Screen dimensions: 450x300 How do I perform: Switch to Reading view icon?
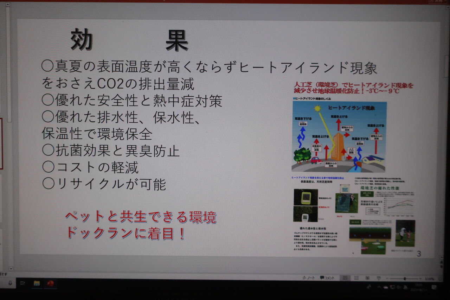(x=367, y=278)
